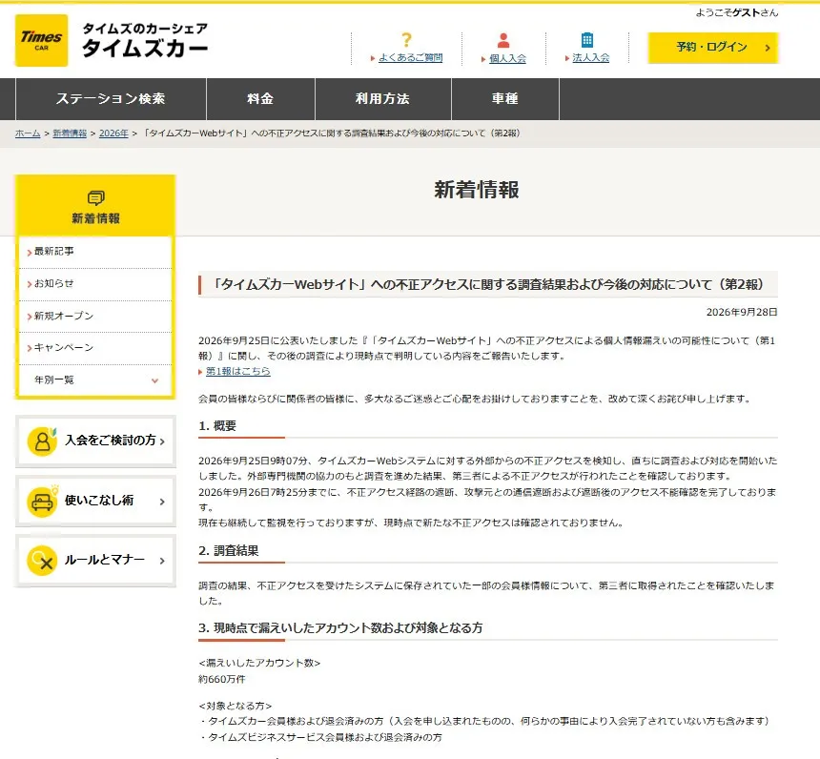Screen dimensions: 820x759
Task: Open 料金 navigation menu
Action: pyautogui.click(x=260, y=99)
